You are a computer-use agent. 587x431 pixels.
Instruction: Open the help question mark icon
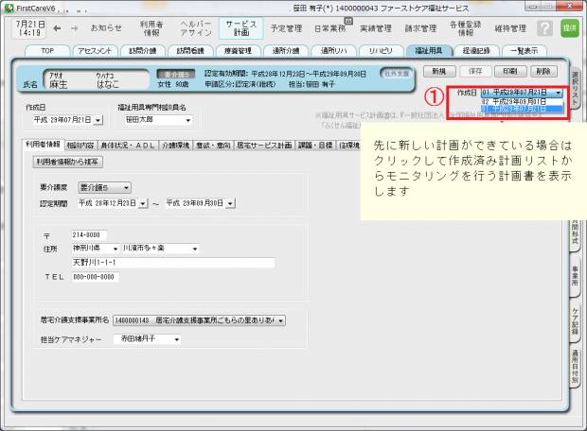pyautogui.click(x=544, y=28)
